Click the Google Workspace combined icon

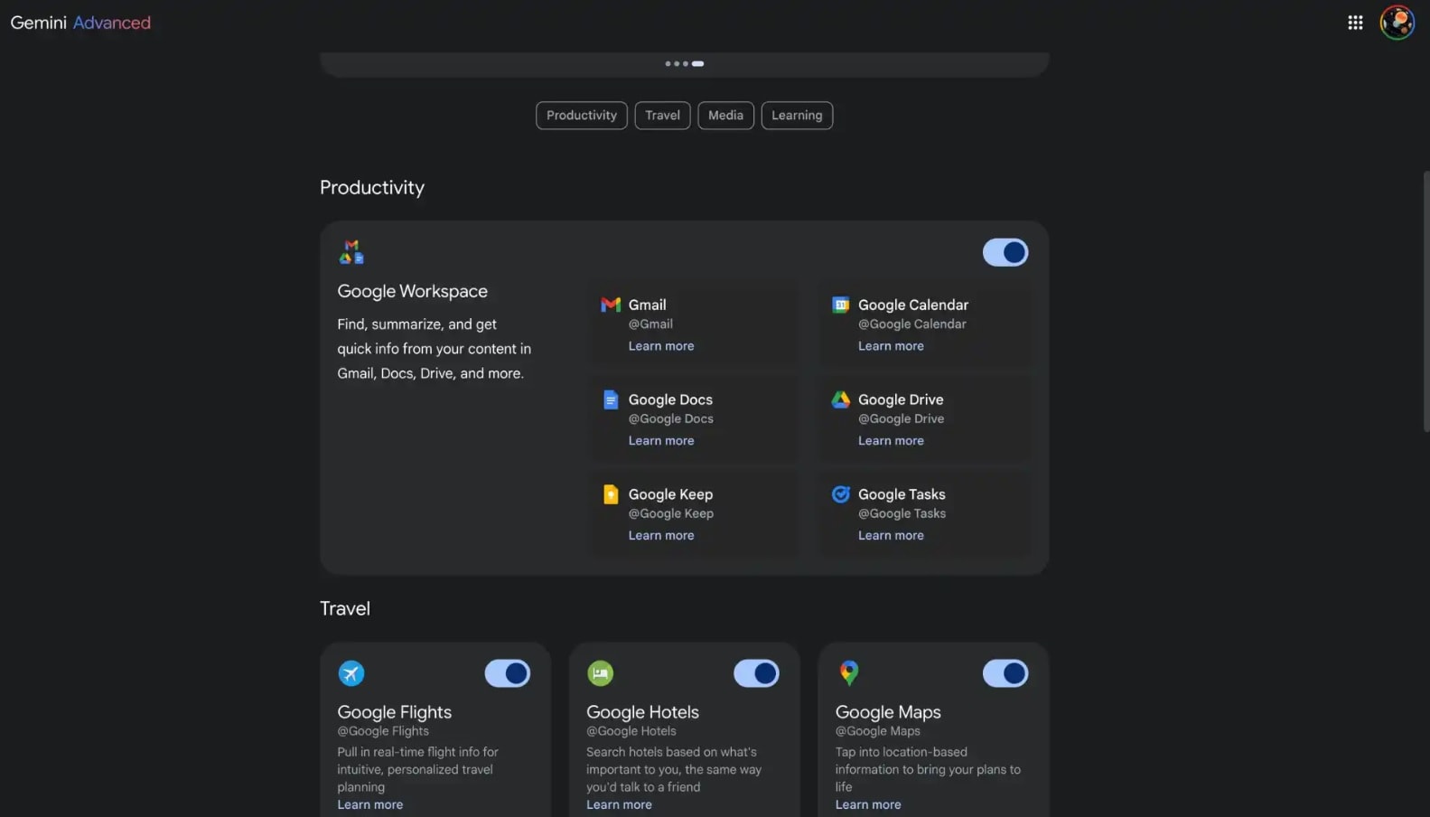[x=351, y=252]
